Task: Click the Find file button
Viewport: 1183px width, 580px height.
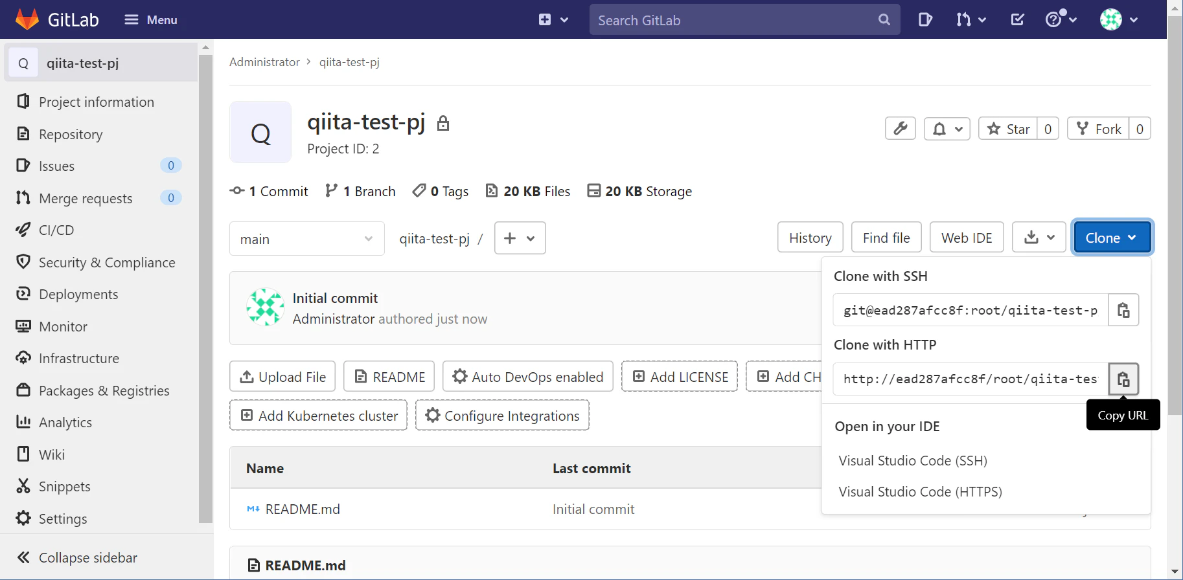Action: coord(886,238)
